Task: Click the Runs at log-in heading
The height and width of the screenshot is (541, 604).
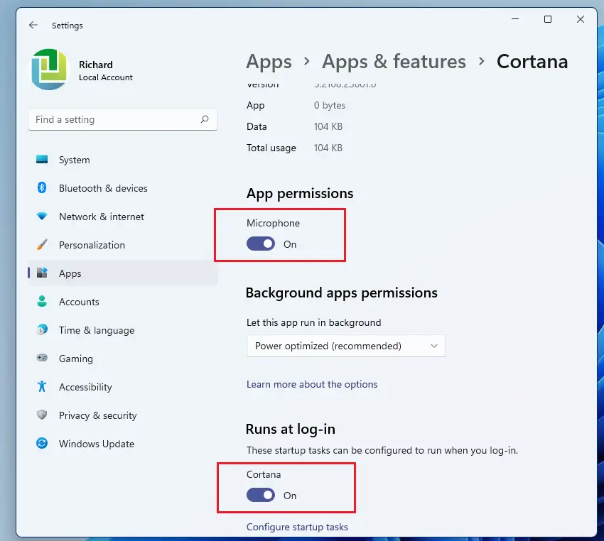Action: coord(291,429)
